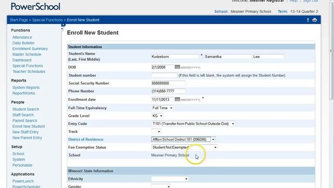Screen dimensions: 334x188
Task: Open New Parent Entry link
Action: [x=27, y=138]
